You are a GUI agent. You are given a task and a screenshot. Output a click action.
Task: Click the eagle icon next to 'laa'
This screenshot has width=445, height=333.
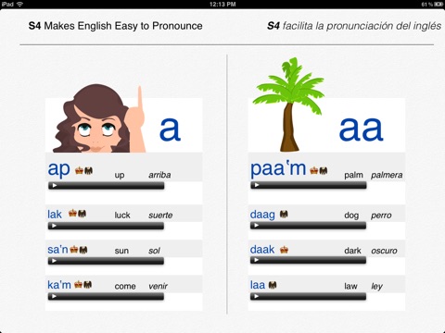[x=273, y=285]
